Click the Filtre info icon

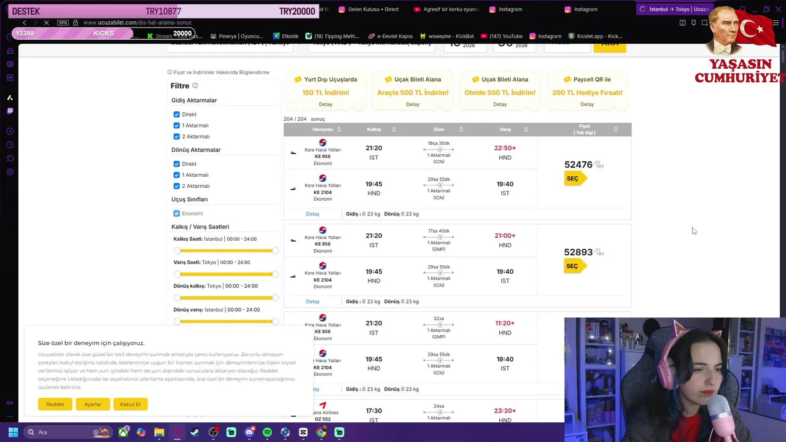click(x=195, y=86)
